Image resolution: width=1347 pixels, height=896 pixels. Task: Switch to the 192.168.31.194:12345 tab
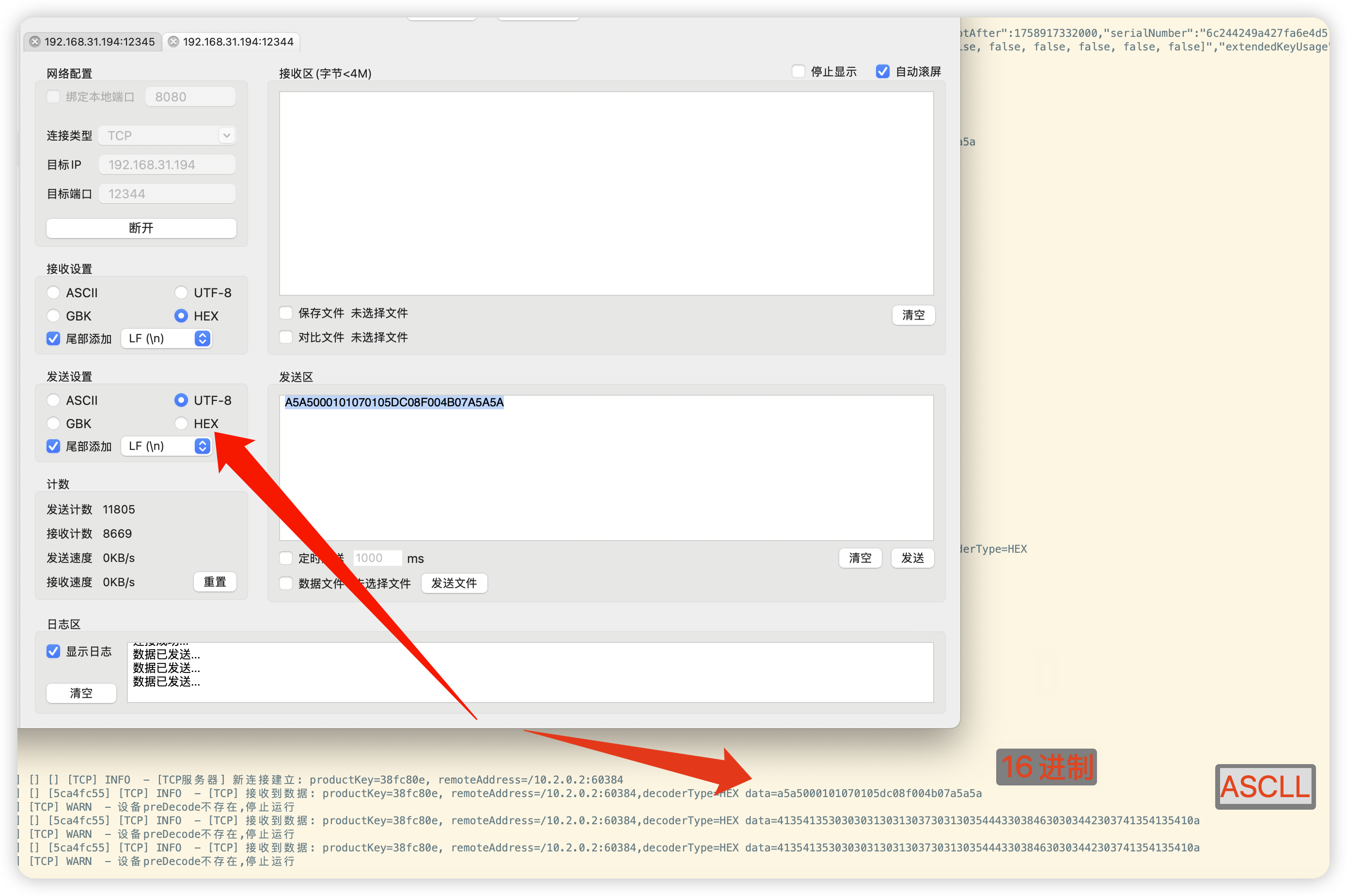(99, 42)
